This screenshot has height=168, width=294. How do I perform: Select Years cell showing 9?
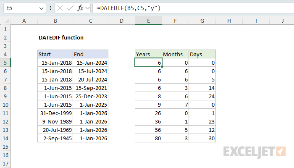[149, 105]
